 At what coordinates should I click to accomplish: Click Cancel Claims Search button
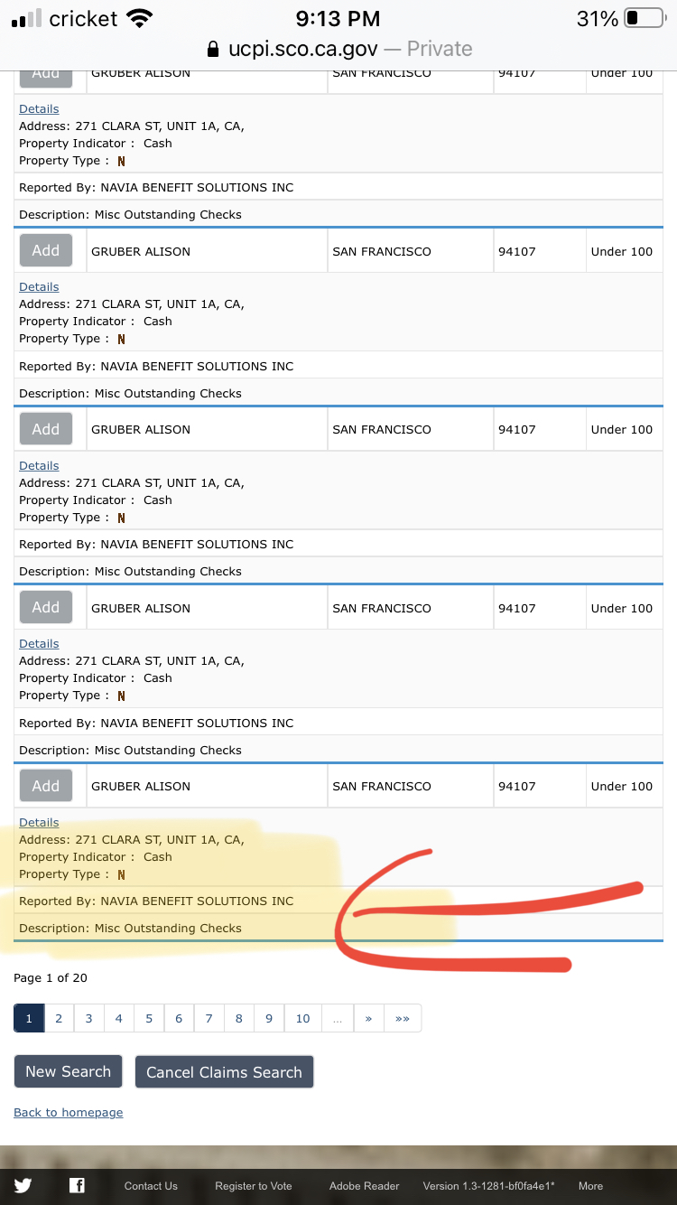(224, 1072)
